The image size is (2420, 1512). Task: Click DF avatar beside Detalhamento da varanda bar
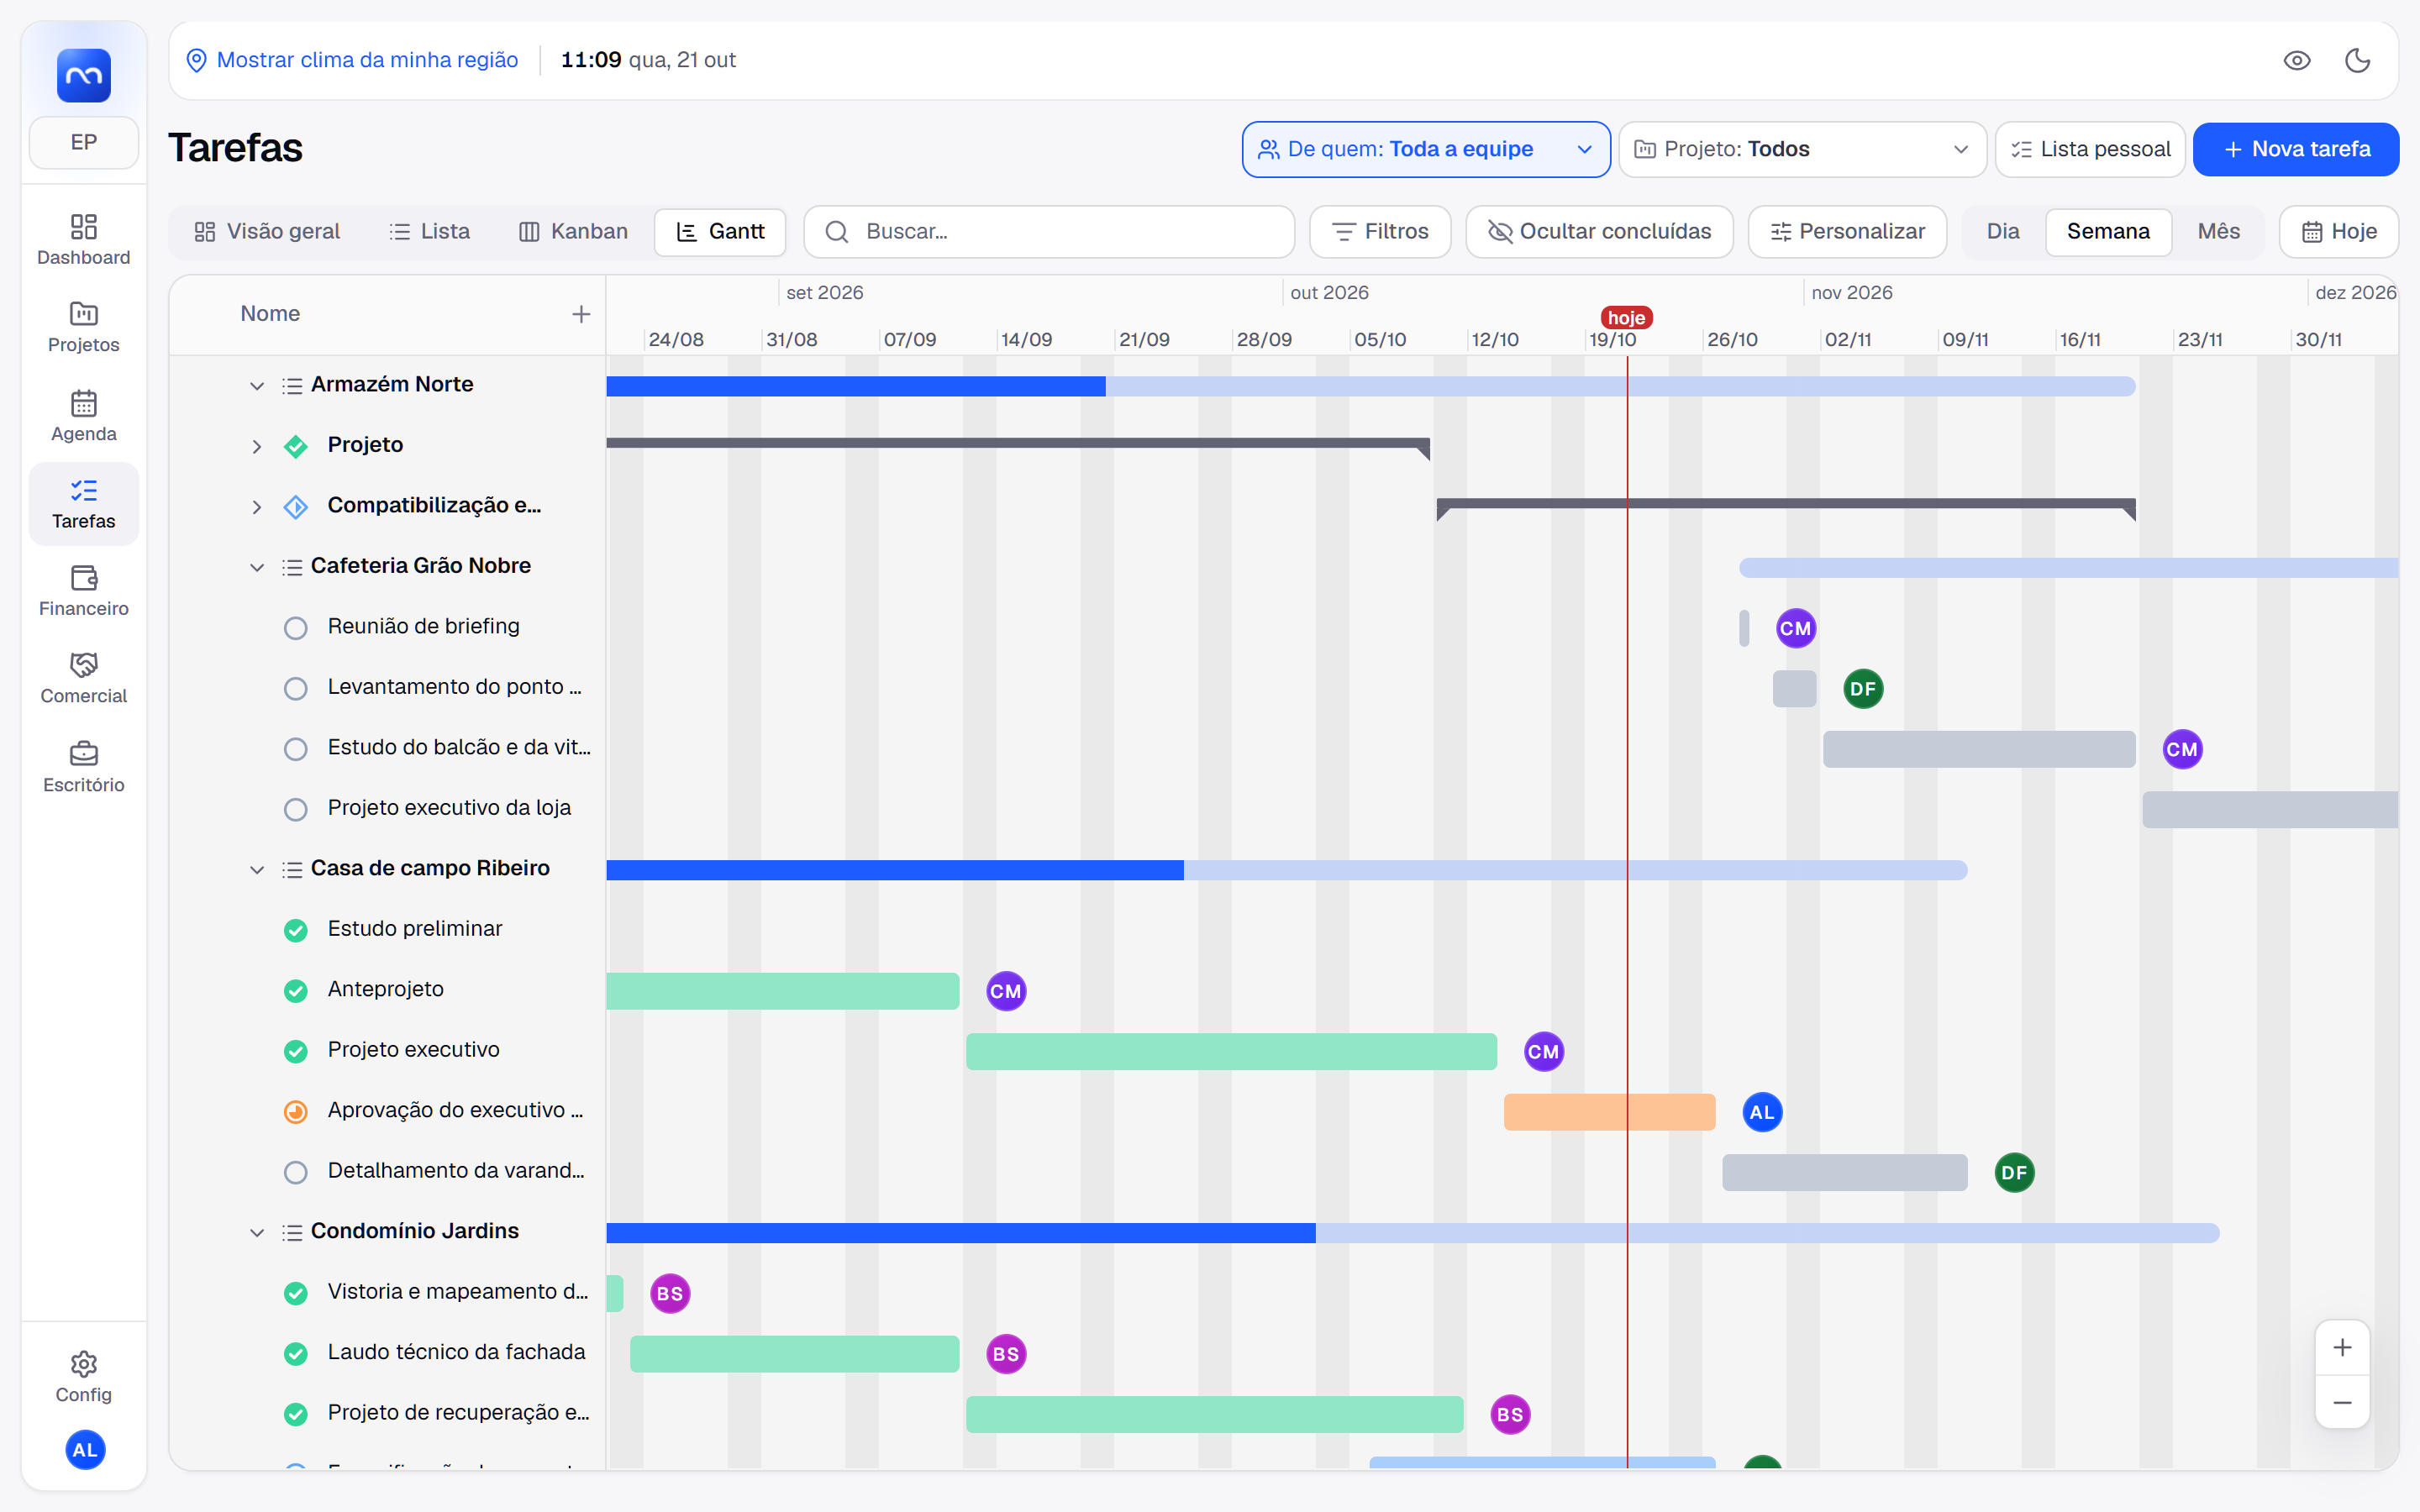tap(2014, 1172)
